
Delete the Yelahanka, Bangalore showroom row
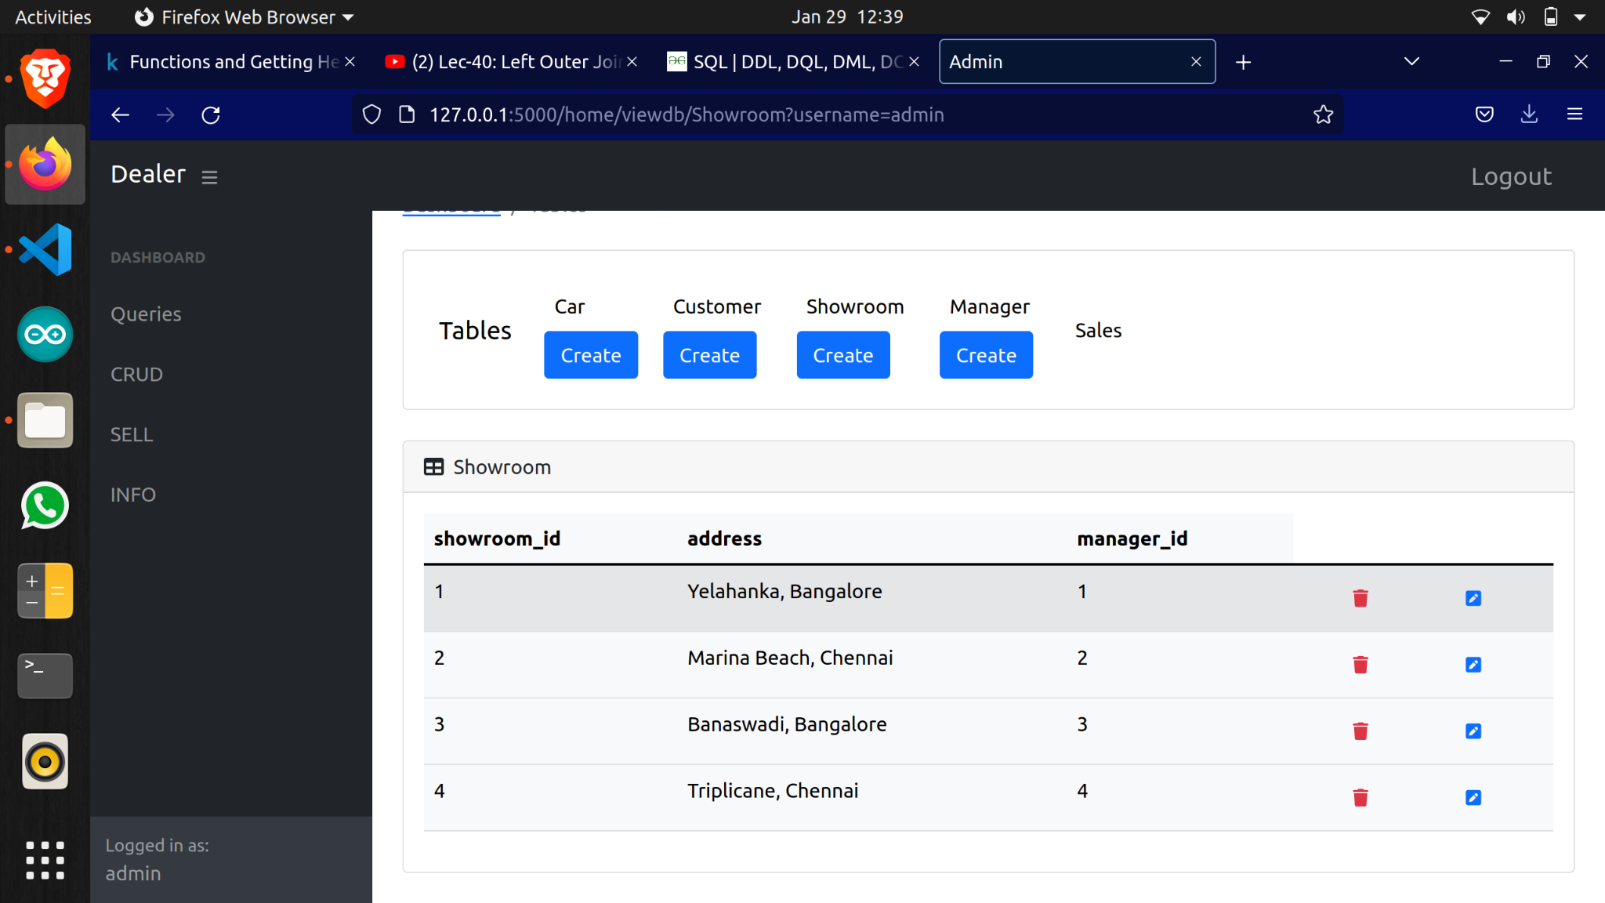point(1360,598)
